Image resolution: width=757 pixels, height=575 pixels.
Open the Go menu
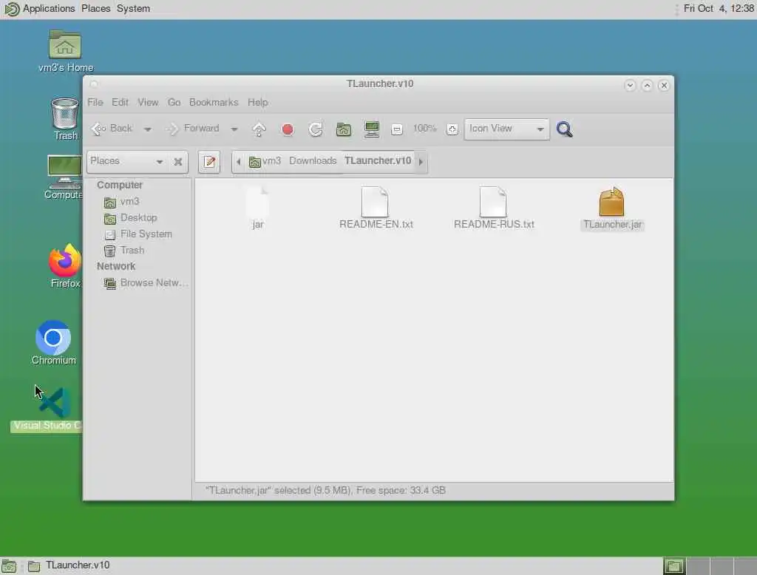[x=174, y=102]
